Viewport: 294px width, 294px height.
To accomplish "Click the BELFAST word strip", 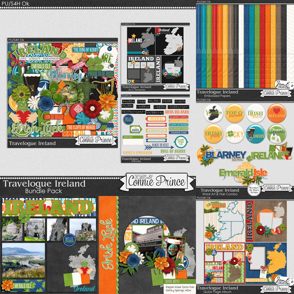I will pyautogui.click(x=154, y=101).
